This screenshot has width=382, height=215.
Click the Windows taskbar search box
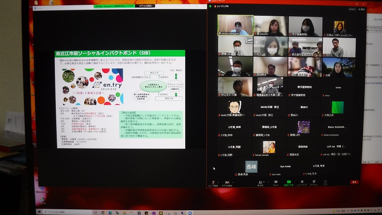click(x=67, y=212)
